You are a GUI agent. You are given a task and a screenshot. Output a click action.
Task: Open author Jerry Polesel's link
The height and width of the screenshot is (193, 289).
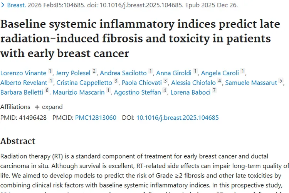pos(73,72)
